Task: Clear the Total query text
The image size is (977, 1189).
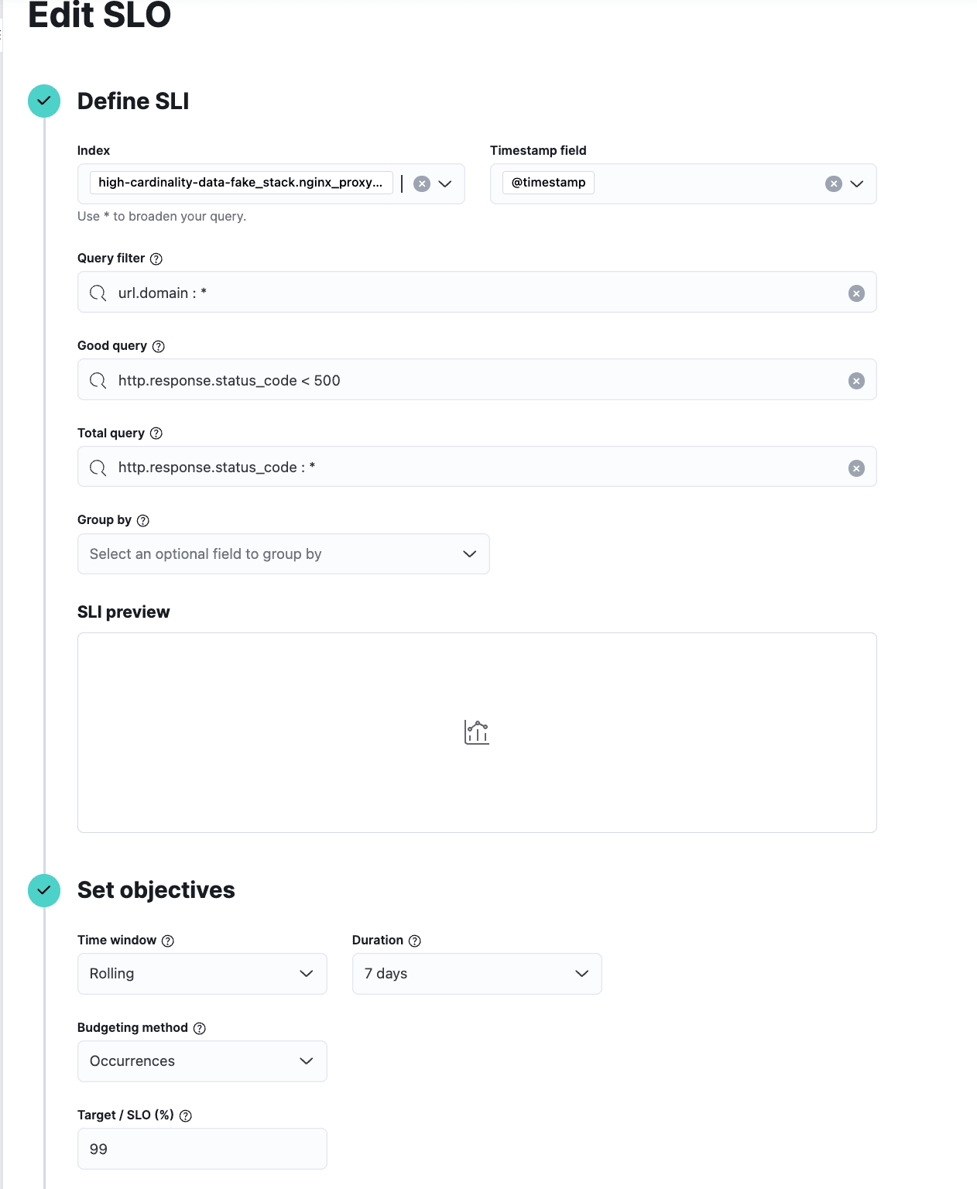Action: 856,468
